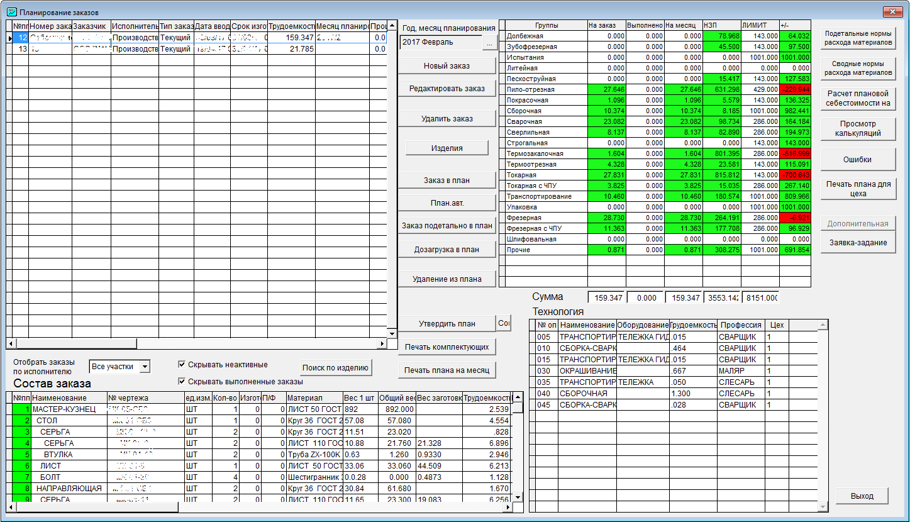Screen dimensions: 910x522
Task: Exit using the "Выход" button
Action: 862,496
